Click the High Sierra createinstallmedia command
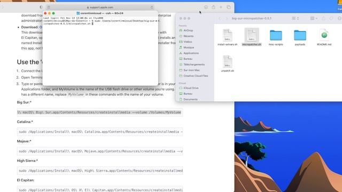 click(100, 171)
